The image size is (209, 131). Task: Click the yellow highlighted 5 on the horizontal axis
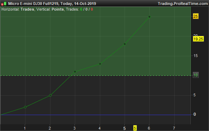[x=135, y=128]
